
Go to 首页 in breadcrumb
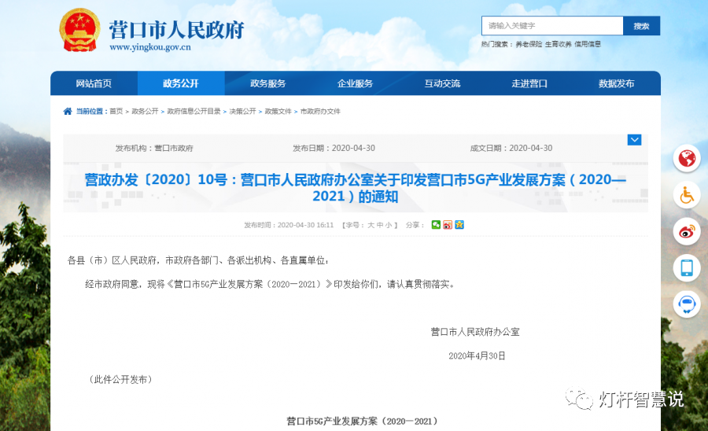116,111
